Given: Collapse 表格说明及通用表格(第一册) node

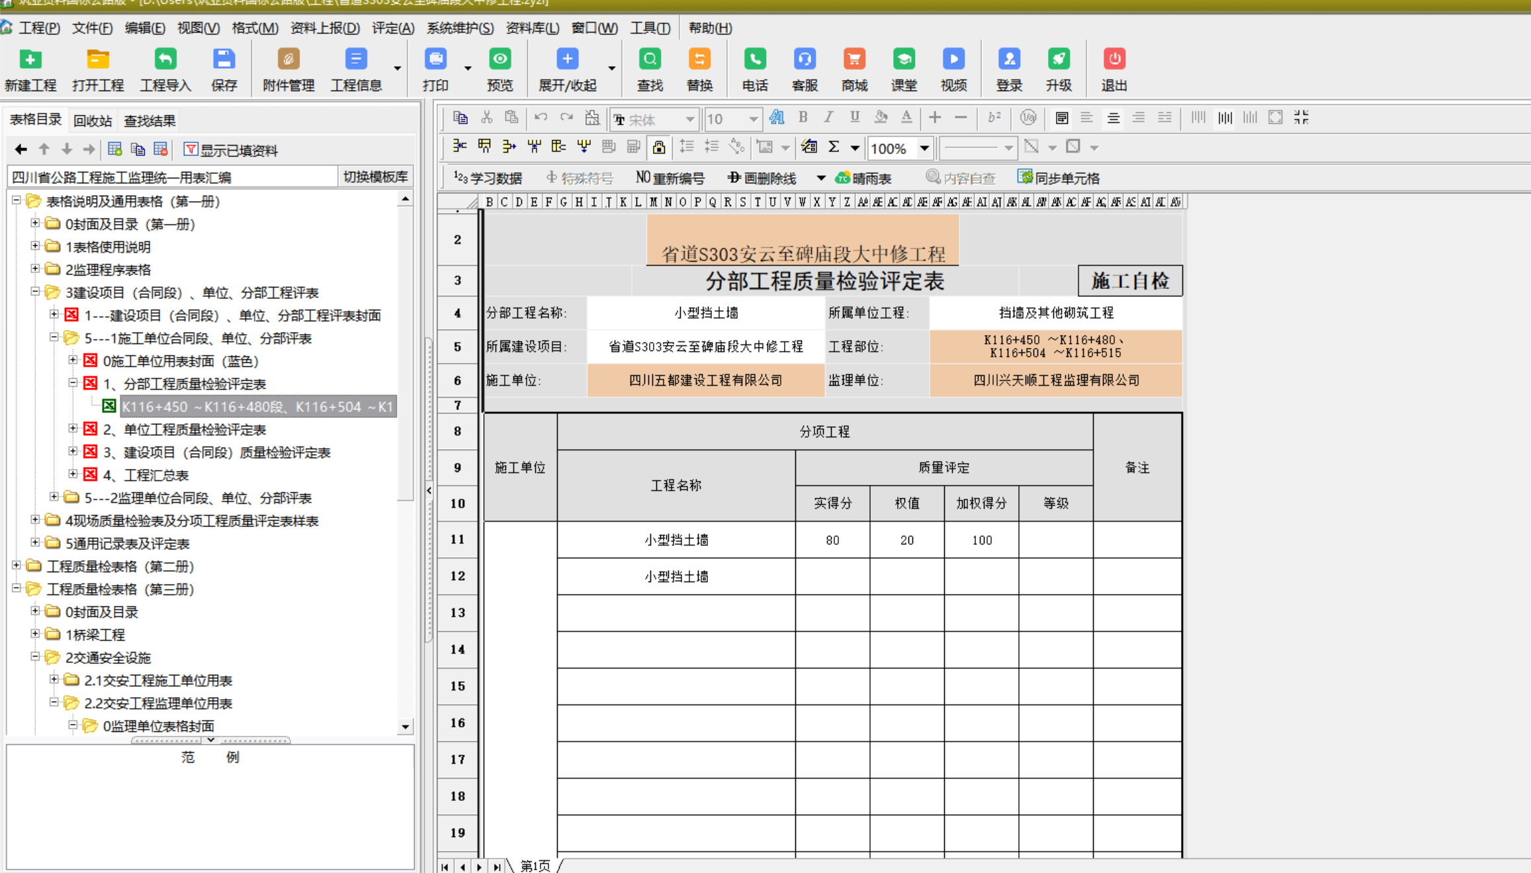Looking at the screenshot, I should pyautogui.click(x=17, y=200).
